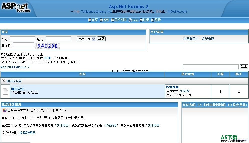This screenshot has height=143, width=249.
Task: Click the forum status icon beside 测试论坛
Action: tap(5, 91)
